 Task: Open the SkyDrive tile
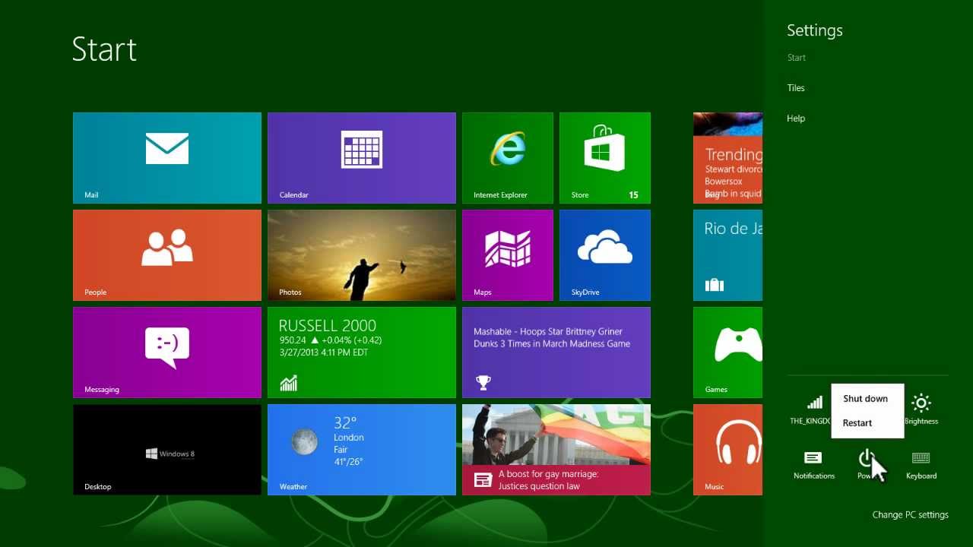pyautogui.click(x=605, y=255)
